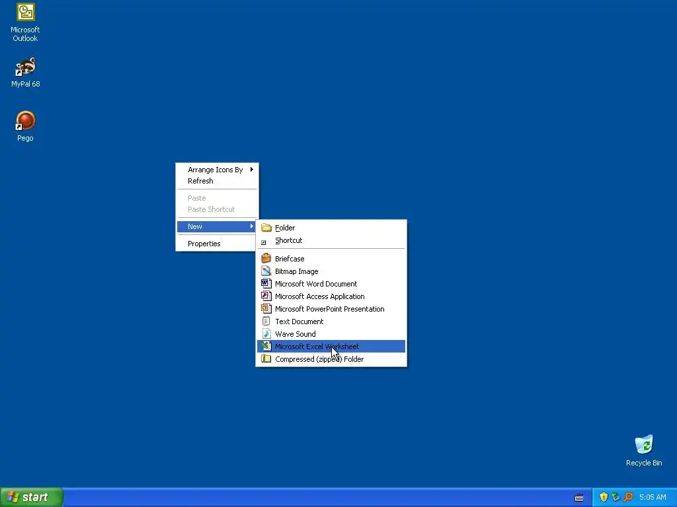The width and height of the screenshot is (677, 507).
Task: Select the Pego desktop shortcut
Action: click(25, 126)
